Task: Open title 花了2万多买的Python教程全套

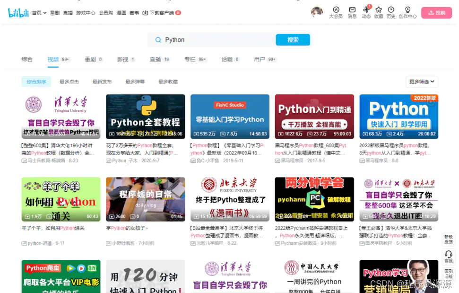Action: click(142, 149)
